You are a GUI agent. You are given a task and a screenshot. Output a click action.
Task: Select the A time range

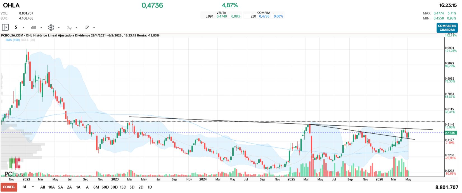pyautogui.click(x=87, y=187)
